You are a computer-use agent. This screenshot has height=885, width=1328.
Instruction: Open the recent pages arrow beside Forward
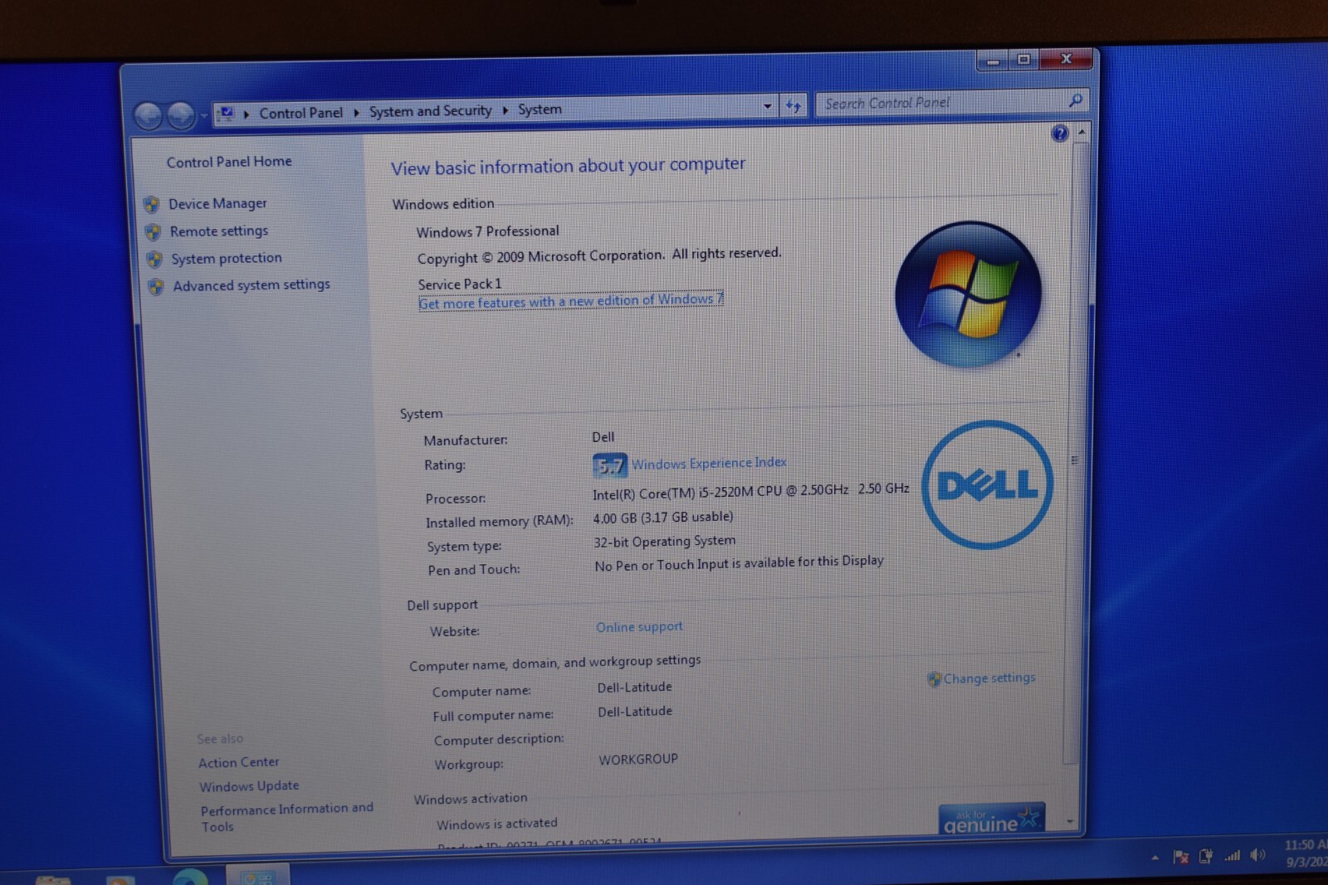pyautogui.click(x=203, y=115)
